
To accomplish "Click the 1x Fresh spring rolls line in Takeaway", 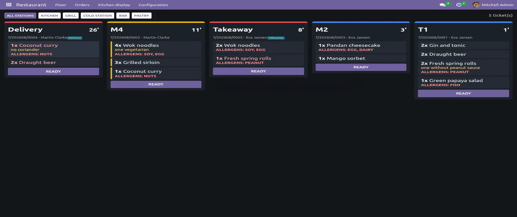I will 258,60.
